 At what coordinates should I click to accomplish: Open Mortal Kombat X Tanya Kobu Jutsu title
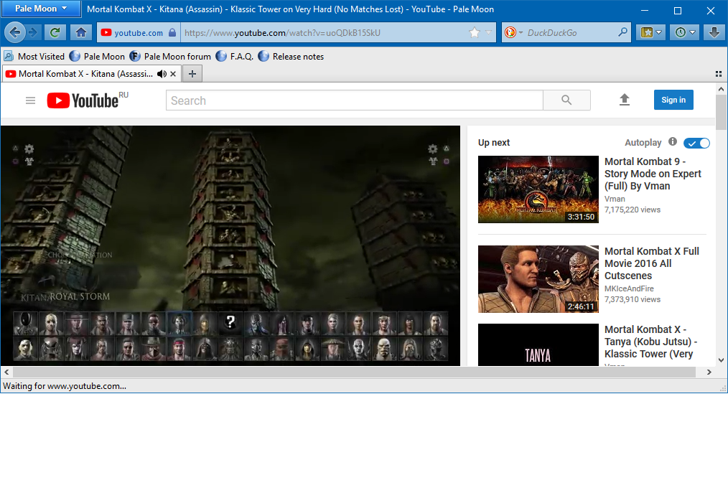tap(650, 342)
